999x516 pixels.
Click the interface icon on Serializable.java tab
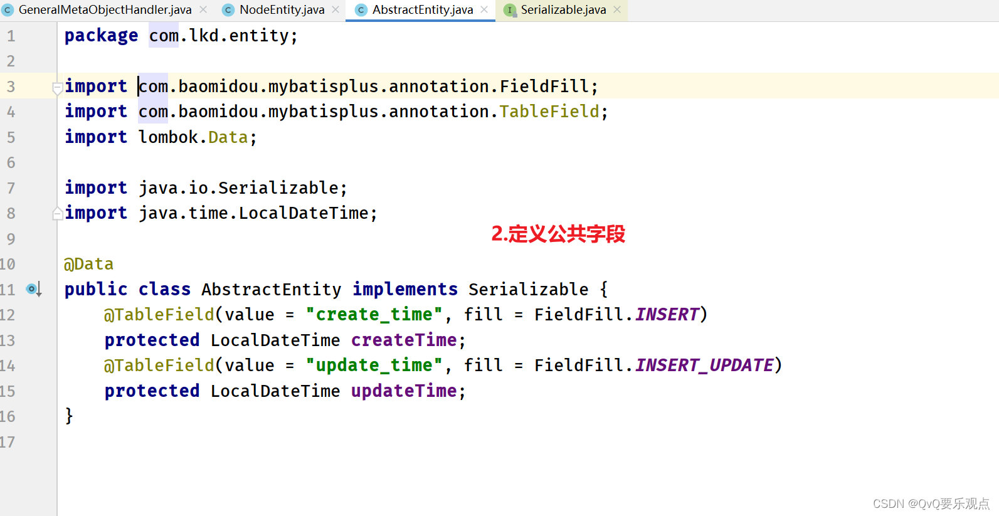tap(510, 10)
